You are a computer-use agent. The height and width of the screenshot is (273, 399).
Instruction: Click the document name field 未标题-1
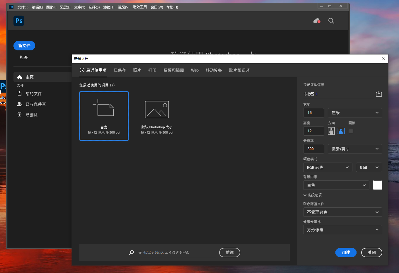tap(339, 94)
